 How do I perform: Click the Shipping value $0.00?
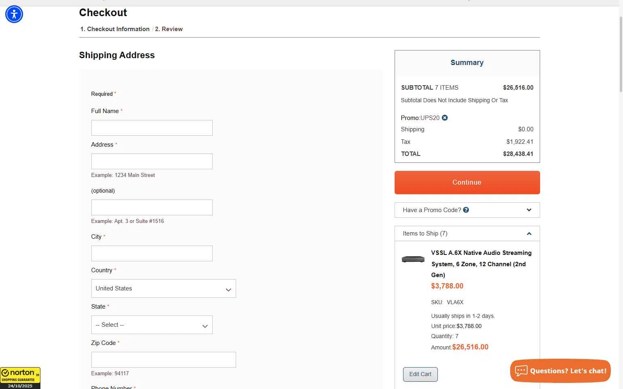526,129
